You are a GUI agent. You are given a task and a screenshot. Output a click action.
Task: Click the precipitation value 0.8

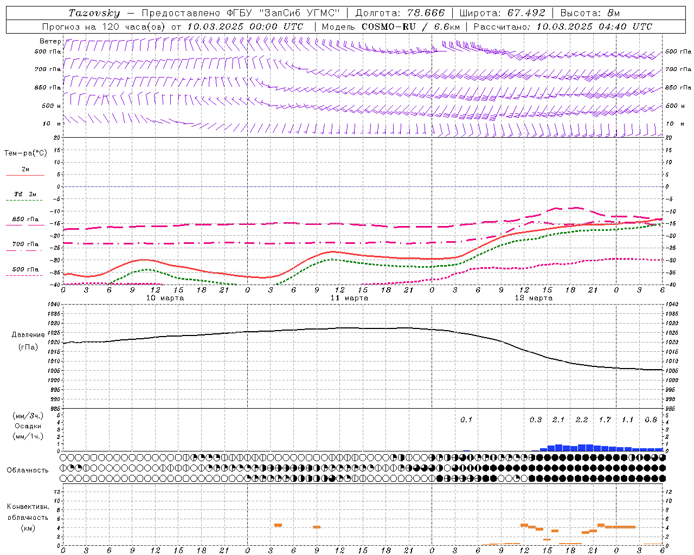pyautogui.click(x=651, y=420)
